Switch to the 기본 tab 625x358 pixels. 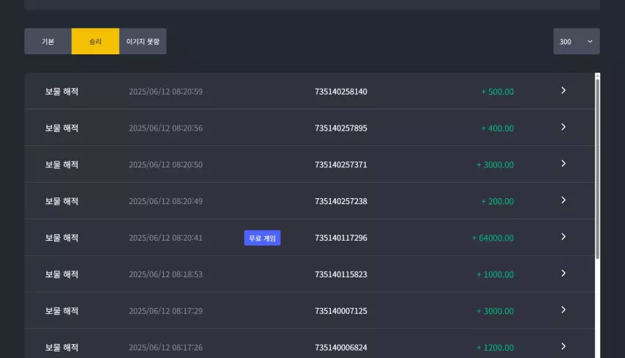coord(48,41)
